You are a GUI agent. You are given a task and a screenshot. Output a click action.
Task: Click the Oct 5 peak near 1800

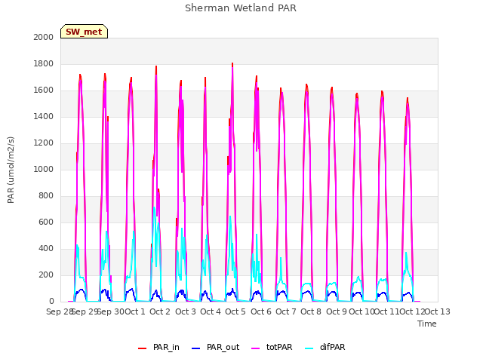[232, 64]
